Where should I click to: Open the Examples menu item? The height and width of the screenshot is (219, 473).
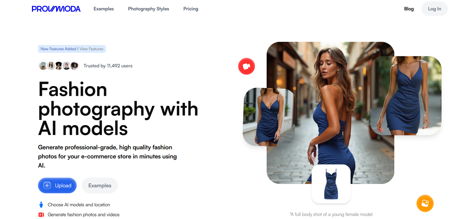pyautogui.click(x=103, y=9)
